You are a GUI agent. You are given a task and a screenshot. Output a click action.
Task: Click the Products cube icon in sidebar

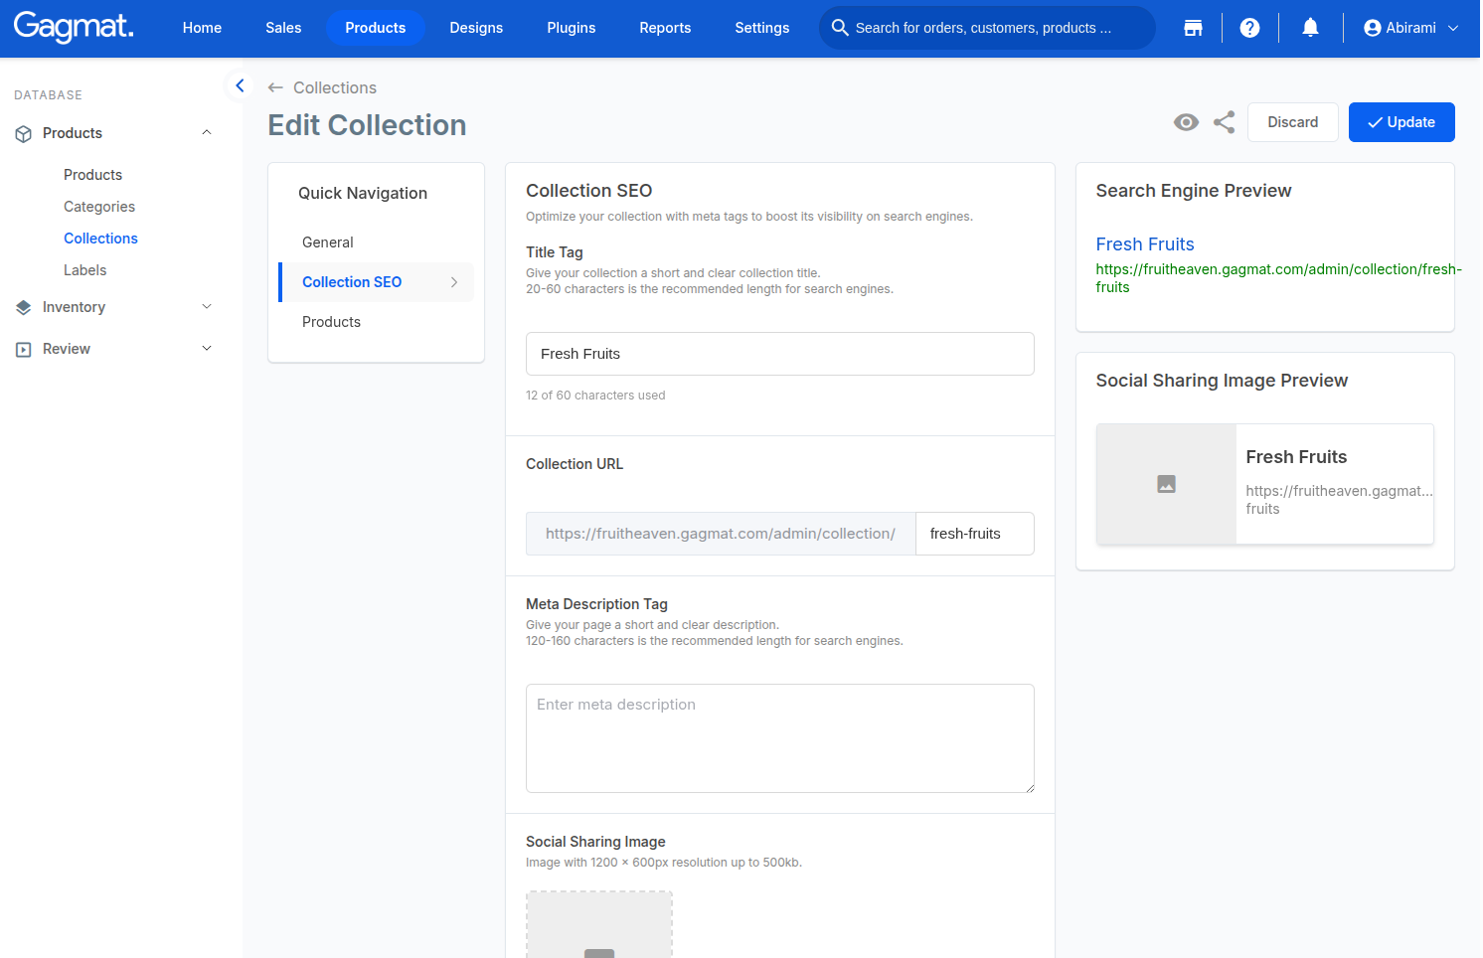(24, 133)
